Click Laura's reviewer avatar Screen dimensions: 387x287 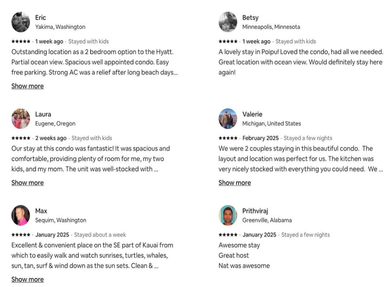[x=21, y=119]
